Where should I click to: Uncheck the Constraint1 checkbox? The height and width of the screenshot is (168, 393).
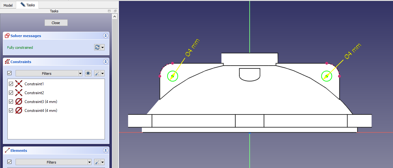11,84
